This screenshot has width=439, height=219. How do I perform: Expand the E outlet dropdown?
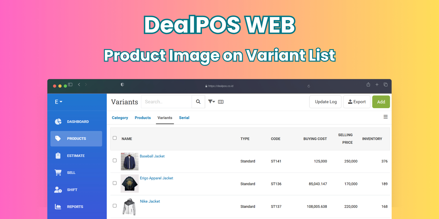(59, 102)
